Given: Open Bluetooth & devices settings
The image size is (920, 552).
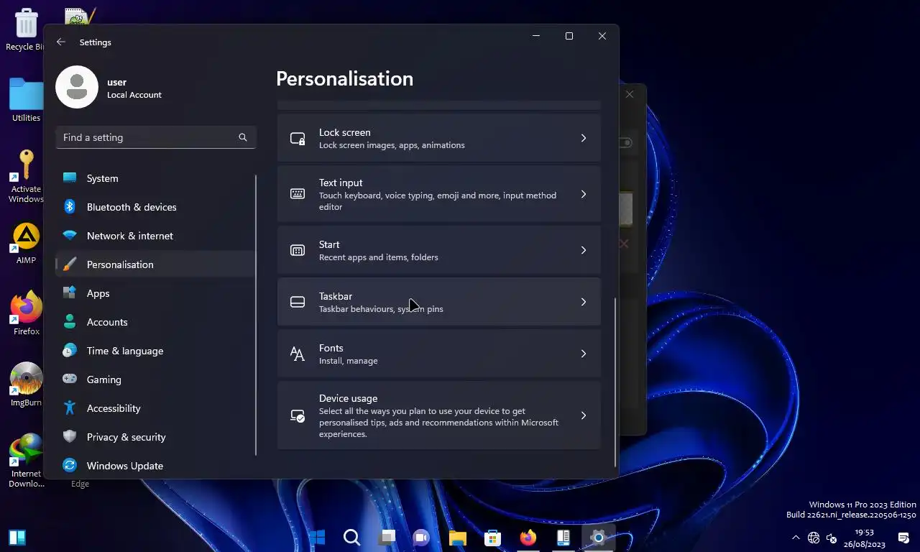Looking at the screenshot, I should (155, 207).
